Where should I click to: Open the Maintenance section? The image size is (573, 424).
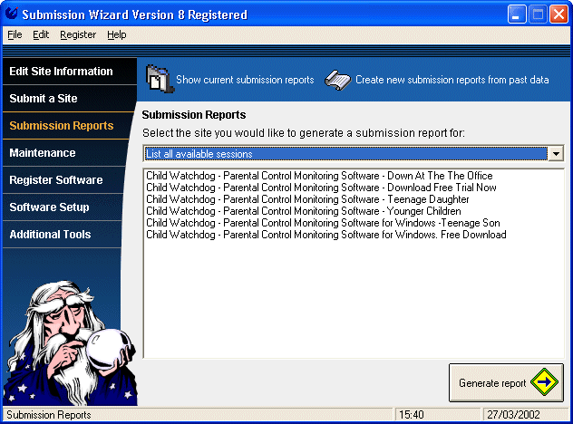[65, 152]
